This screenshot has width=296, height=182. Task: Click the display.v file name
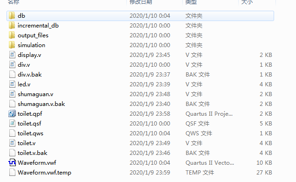[29, 55]
